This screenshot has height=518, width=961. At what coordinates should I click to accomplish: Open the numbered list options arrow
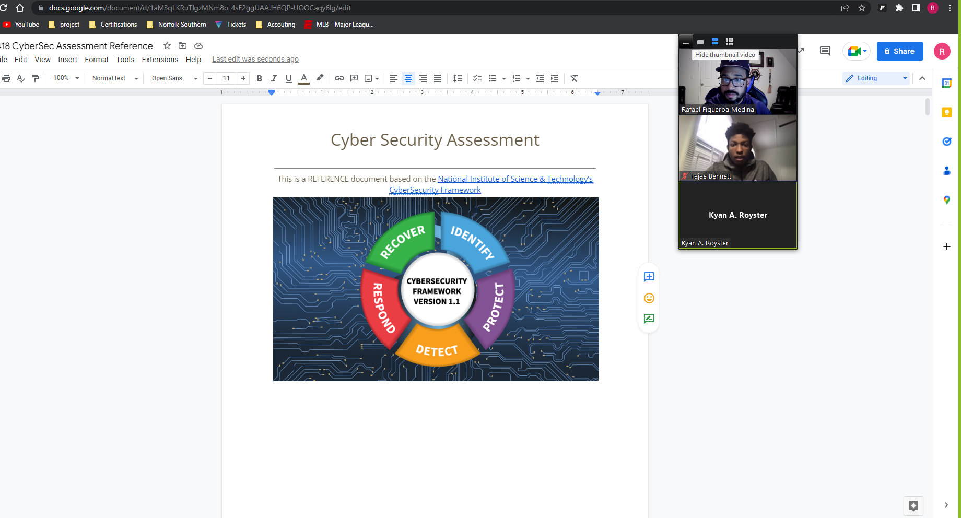click(528, 78)
